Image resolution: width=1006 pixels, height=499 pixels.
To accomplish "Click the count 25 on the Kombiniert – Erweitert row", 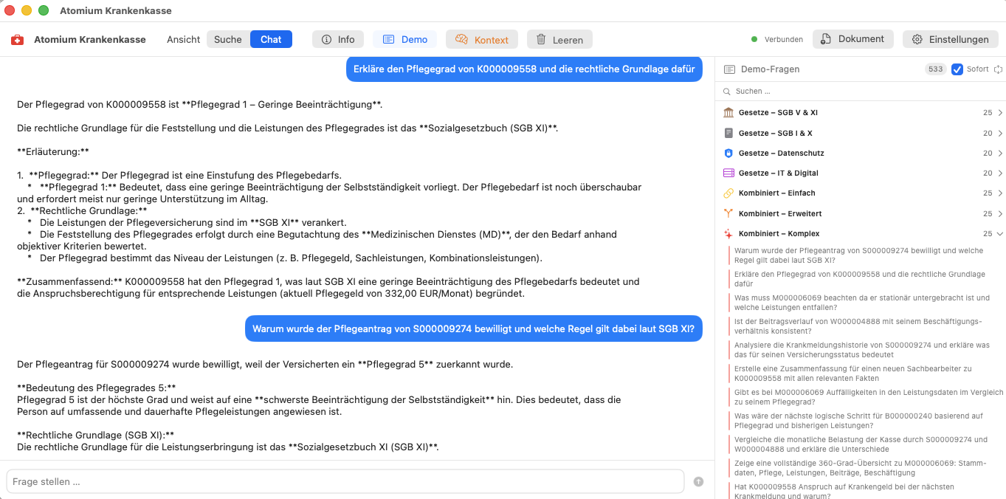I will click(x=988, y=213).
